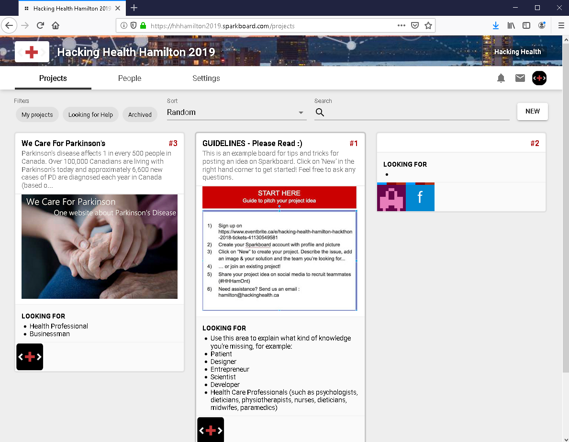Open the Library icon
The width and height of the screenshot is (569, 442).
[x=511, y=25]
